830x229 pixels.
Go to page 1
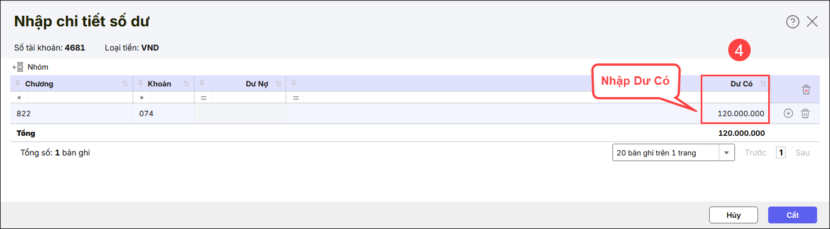(781, 153)
